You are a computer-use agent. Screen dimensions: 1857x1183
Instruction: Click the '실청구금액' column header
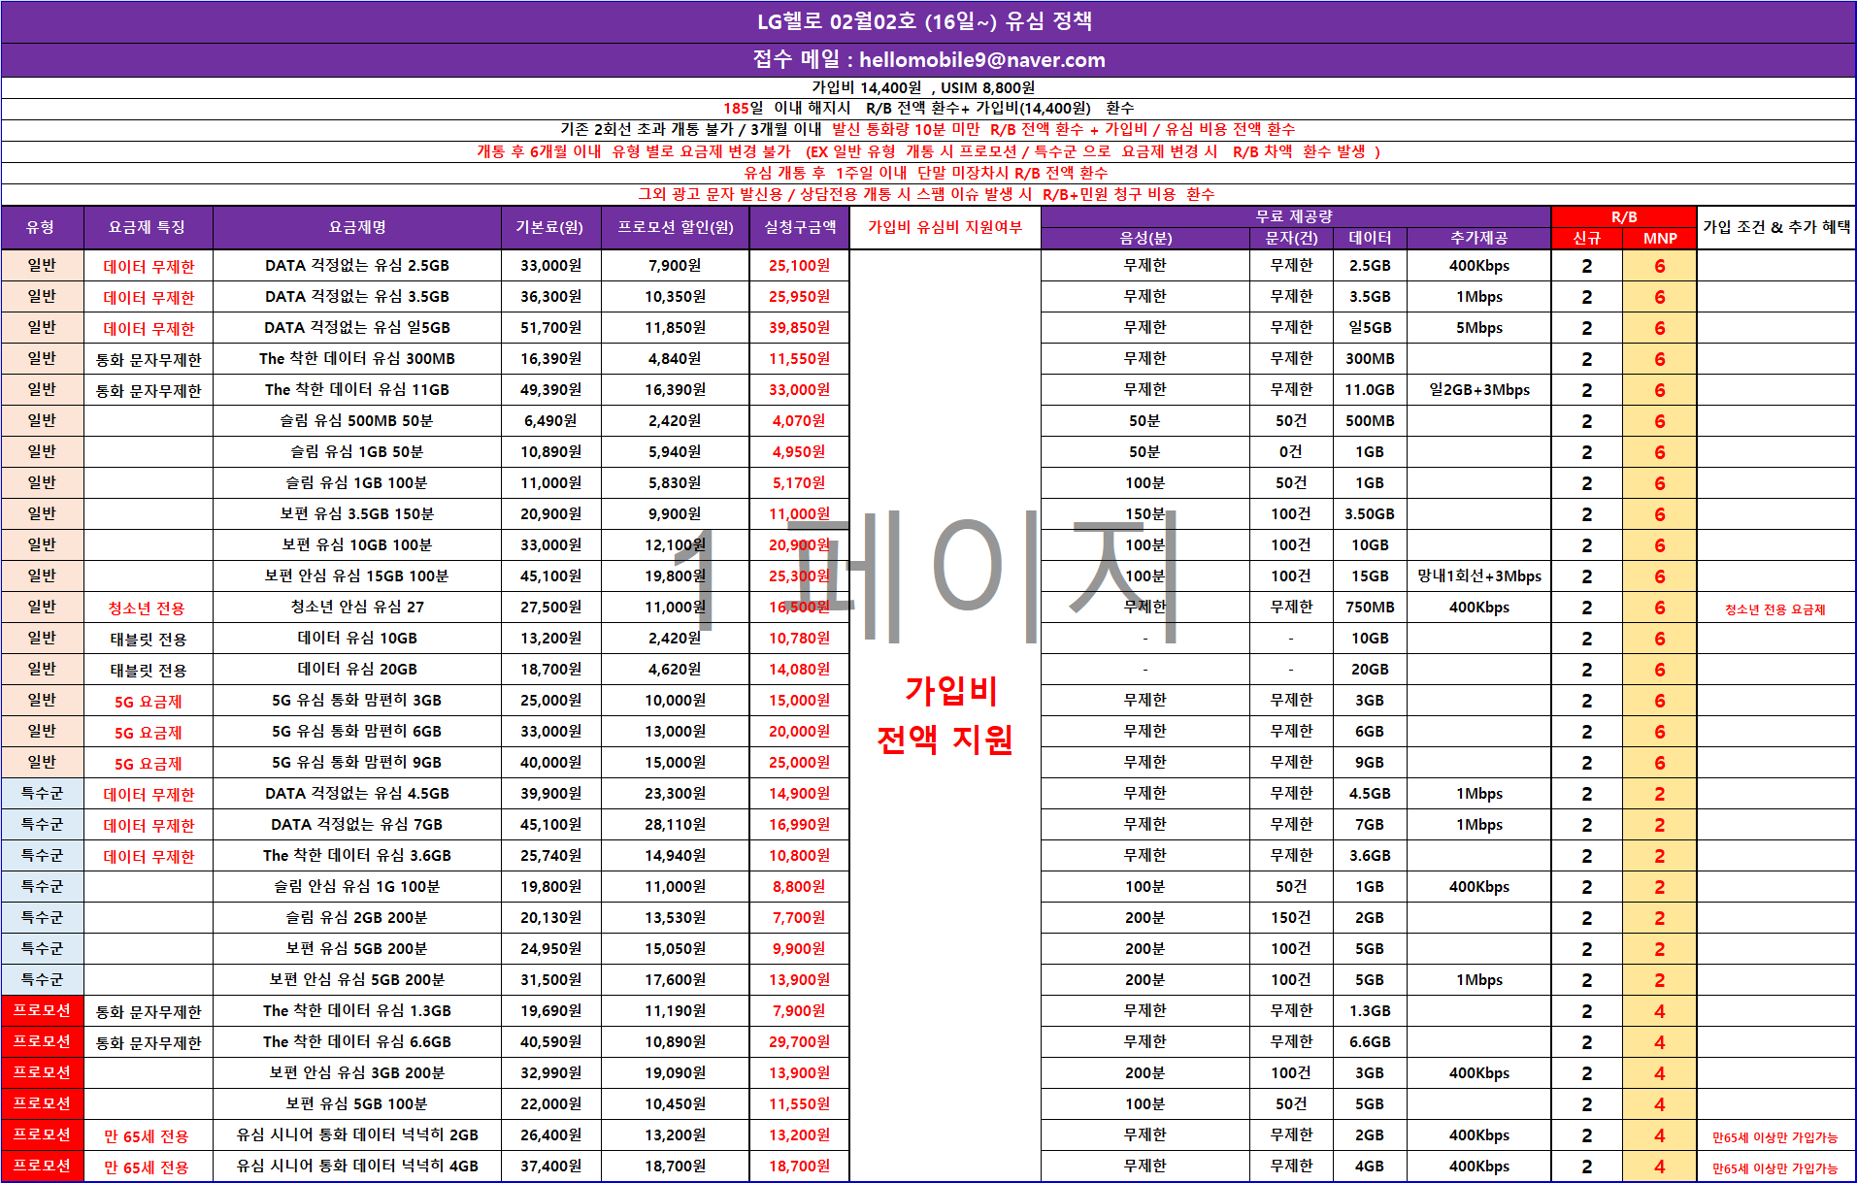pyautogui.click(x=799, y=227)
